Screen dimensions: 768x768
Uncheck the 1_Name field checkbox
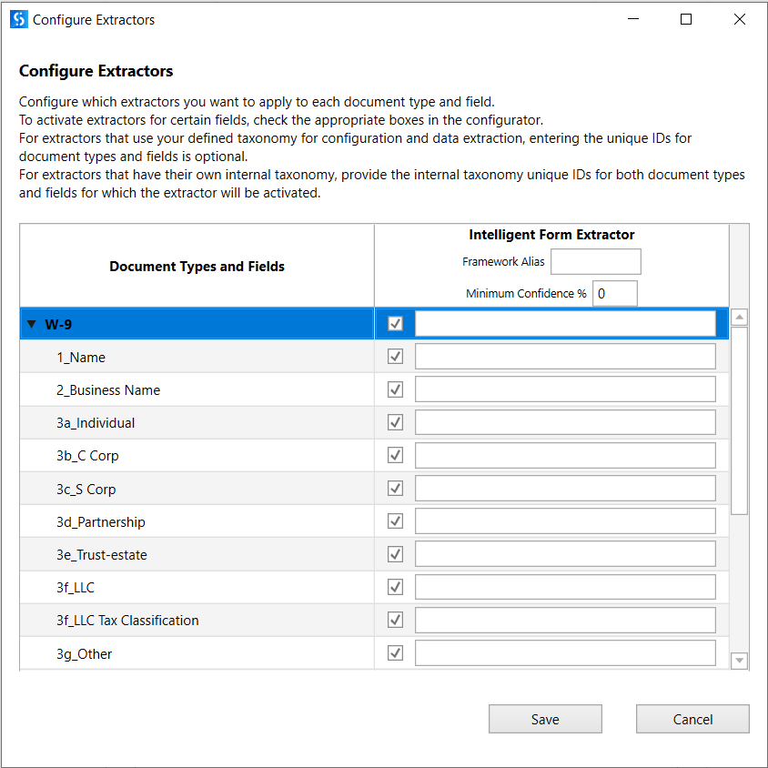[x=395, y=357]
